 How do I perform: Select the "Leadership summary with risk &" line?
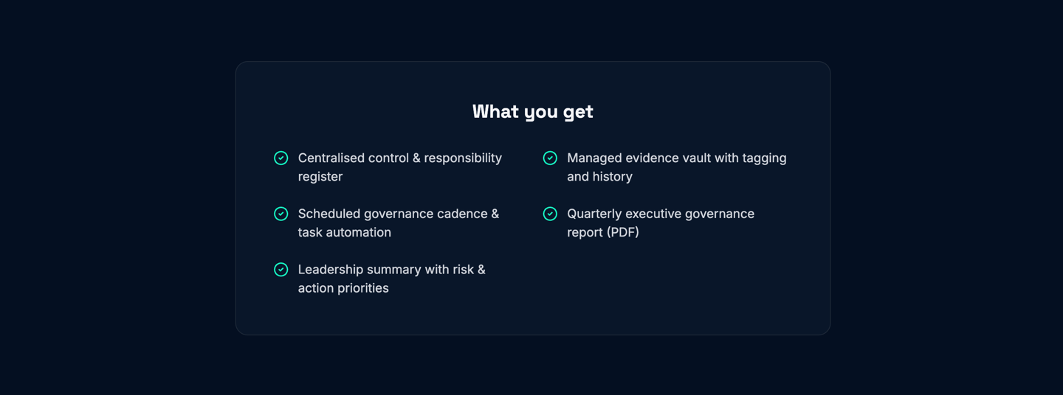coord(391,270)
